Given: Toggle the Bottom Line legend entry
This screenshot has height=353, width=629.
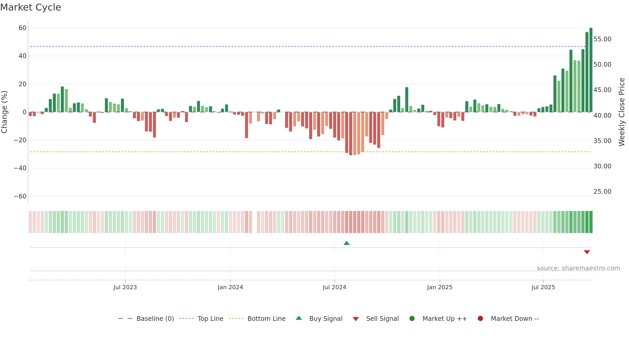Looking at the screenshot, I should point(257,318).
